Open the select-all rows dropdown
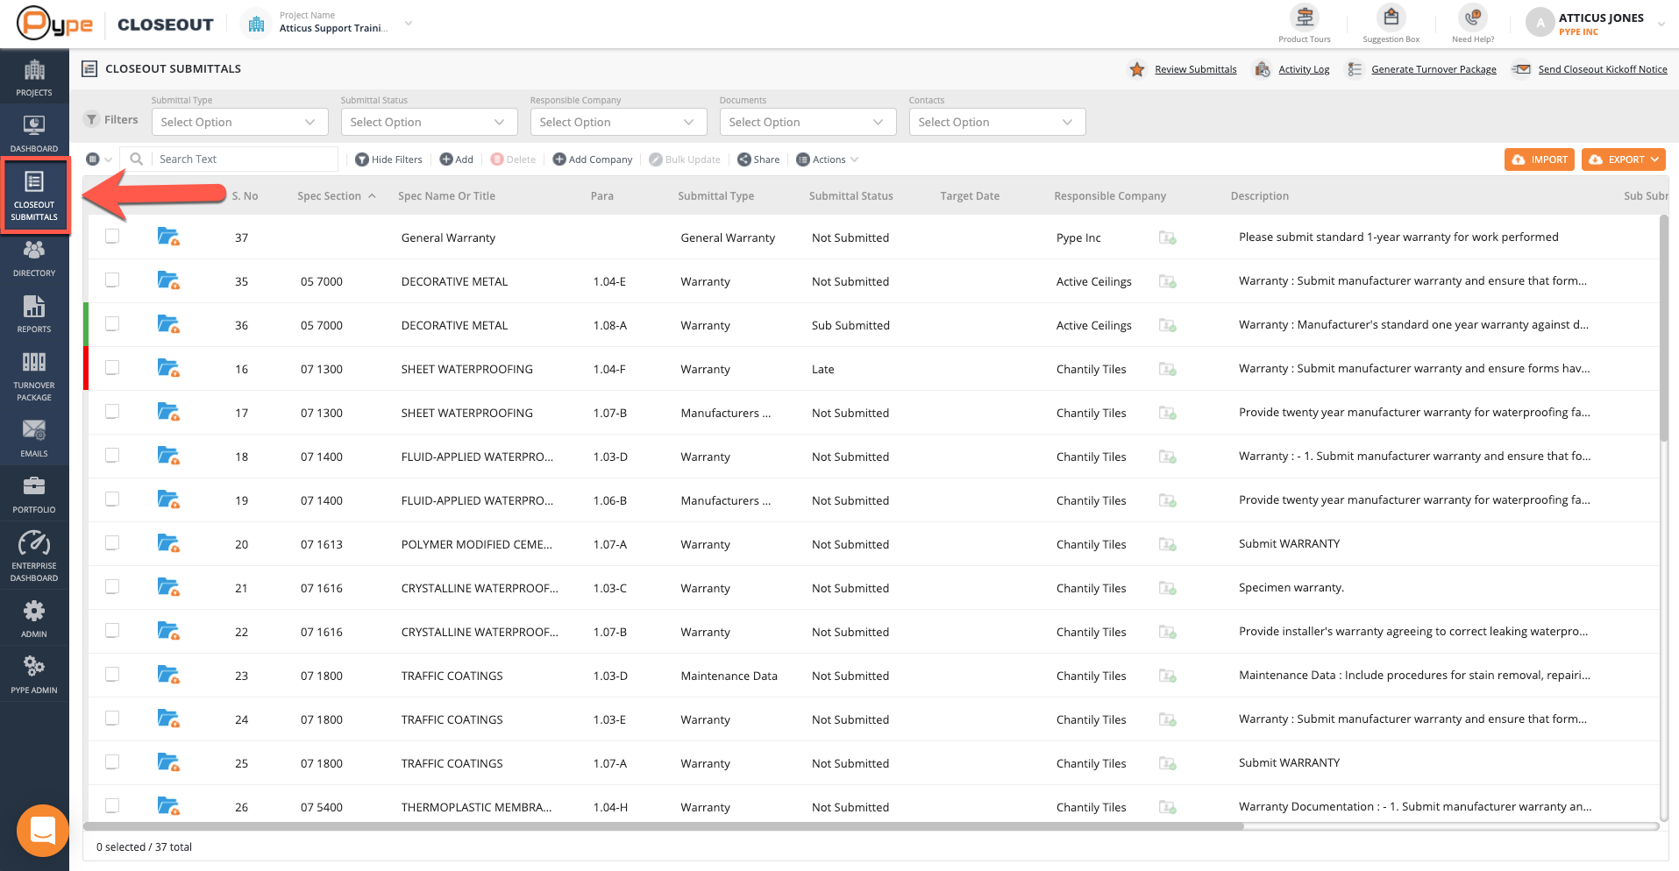Viewport: 1679px width, 871px height. [x=99, y=159]
